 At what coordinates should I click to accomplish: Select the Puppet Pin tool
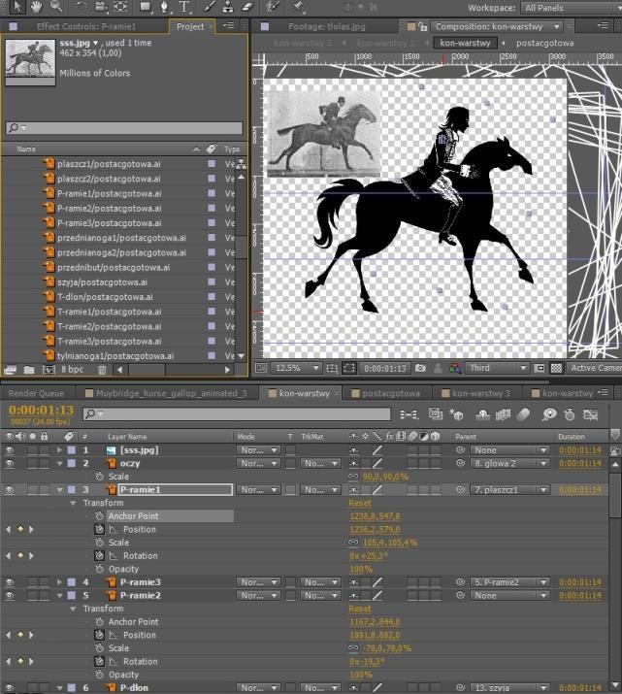(297, 7)
